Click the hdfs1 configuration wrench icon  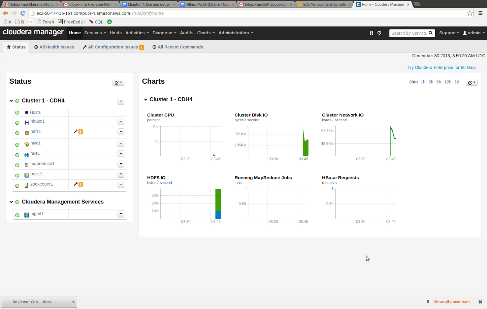click(75, 131)
